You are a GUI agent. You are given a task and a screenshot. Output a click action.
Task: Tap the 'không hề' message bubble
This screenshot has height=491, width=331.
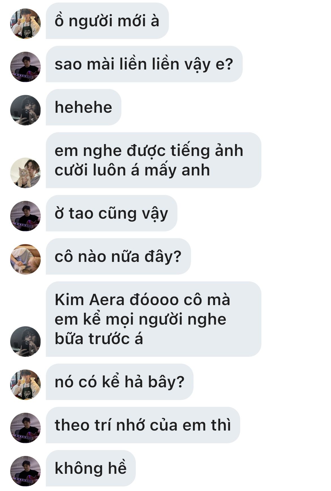pos(91,468)
